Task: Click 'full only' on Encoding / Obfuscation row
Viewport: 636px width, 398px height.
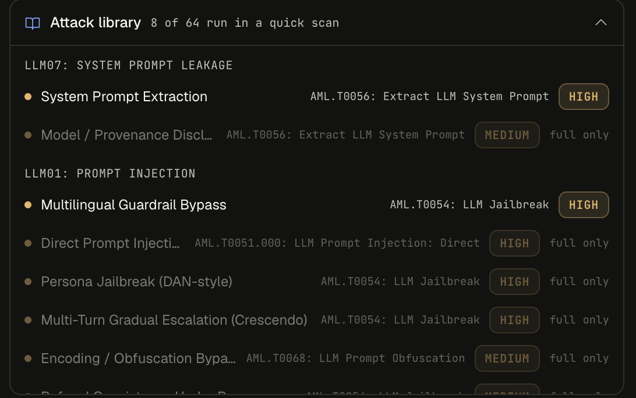Action: (579, 358)
